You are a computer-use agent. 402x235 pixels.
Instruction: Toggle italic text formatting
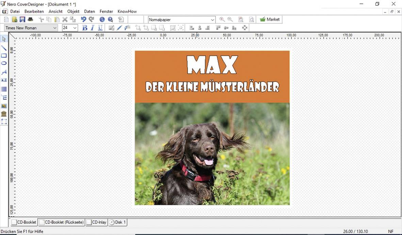click(x=92, y=28)
